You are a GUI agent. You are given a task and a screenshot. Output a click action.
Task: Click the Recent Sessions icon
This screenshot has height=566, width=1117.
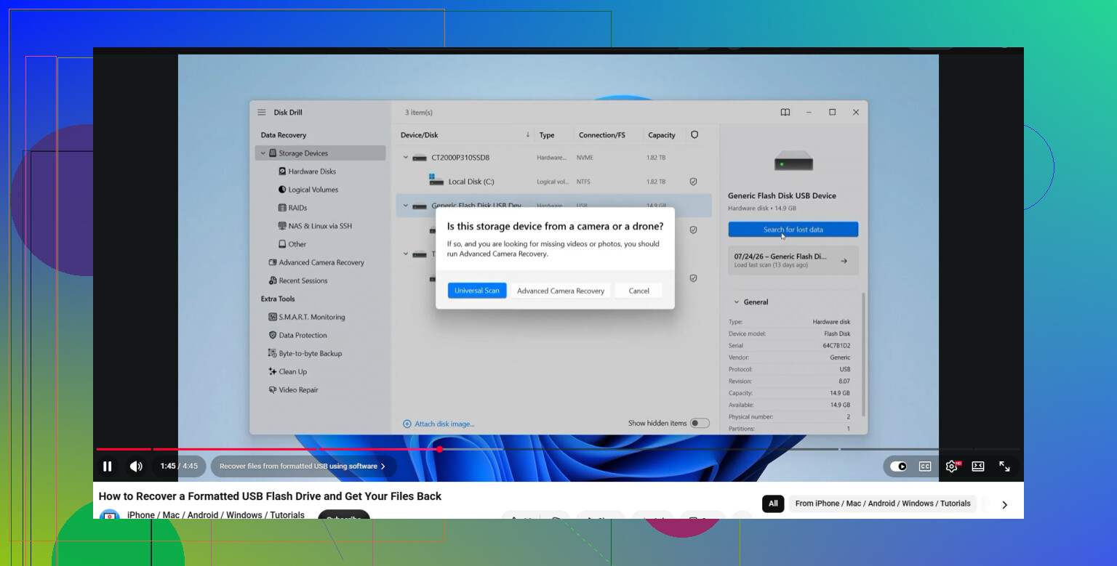point(273,280)
